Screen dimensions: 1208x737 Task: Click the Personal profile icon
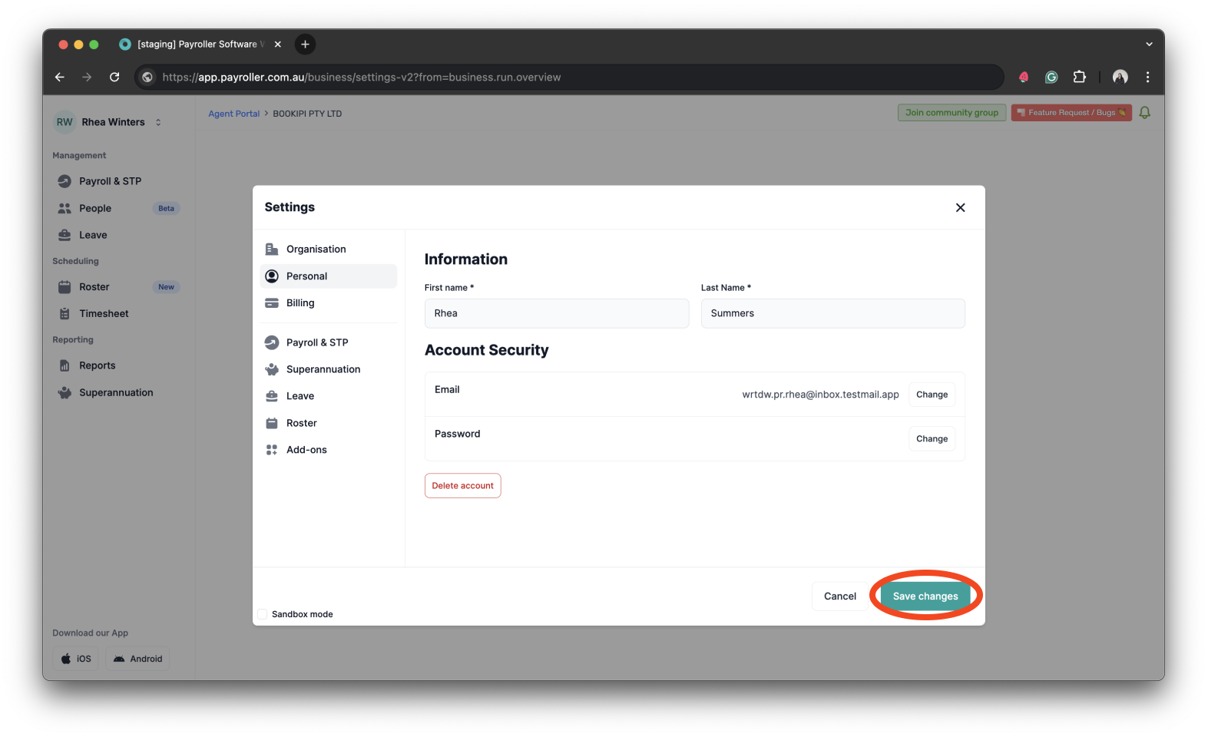(272, 276)
